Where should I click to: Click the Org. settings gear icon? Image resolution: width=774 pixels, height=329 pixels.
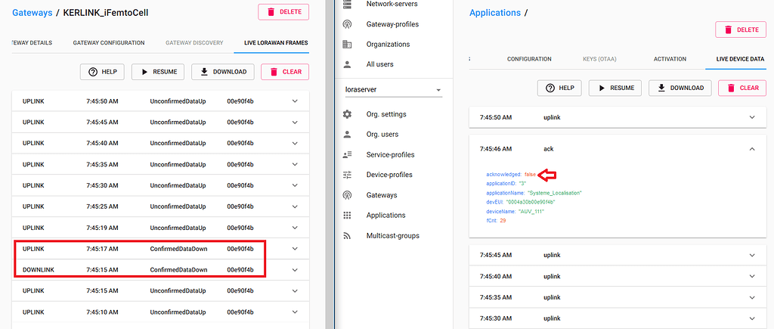point(347,114)
